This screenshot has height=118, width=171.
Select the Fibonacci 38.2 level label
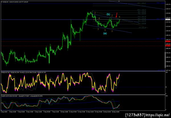tap(142, 21)
